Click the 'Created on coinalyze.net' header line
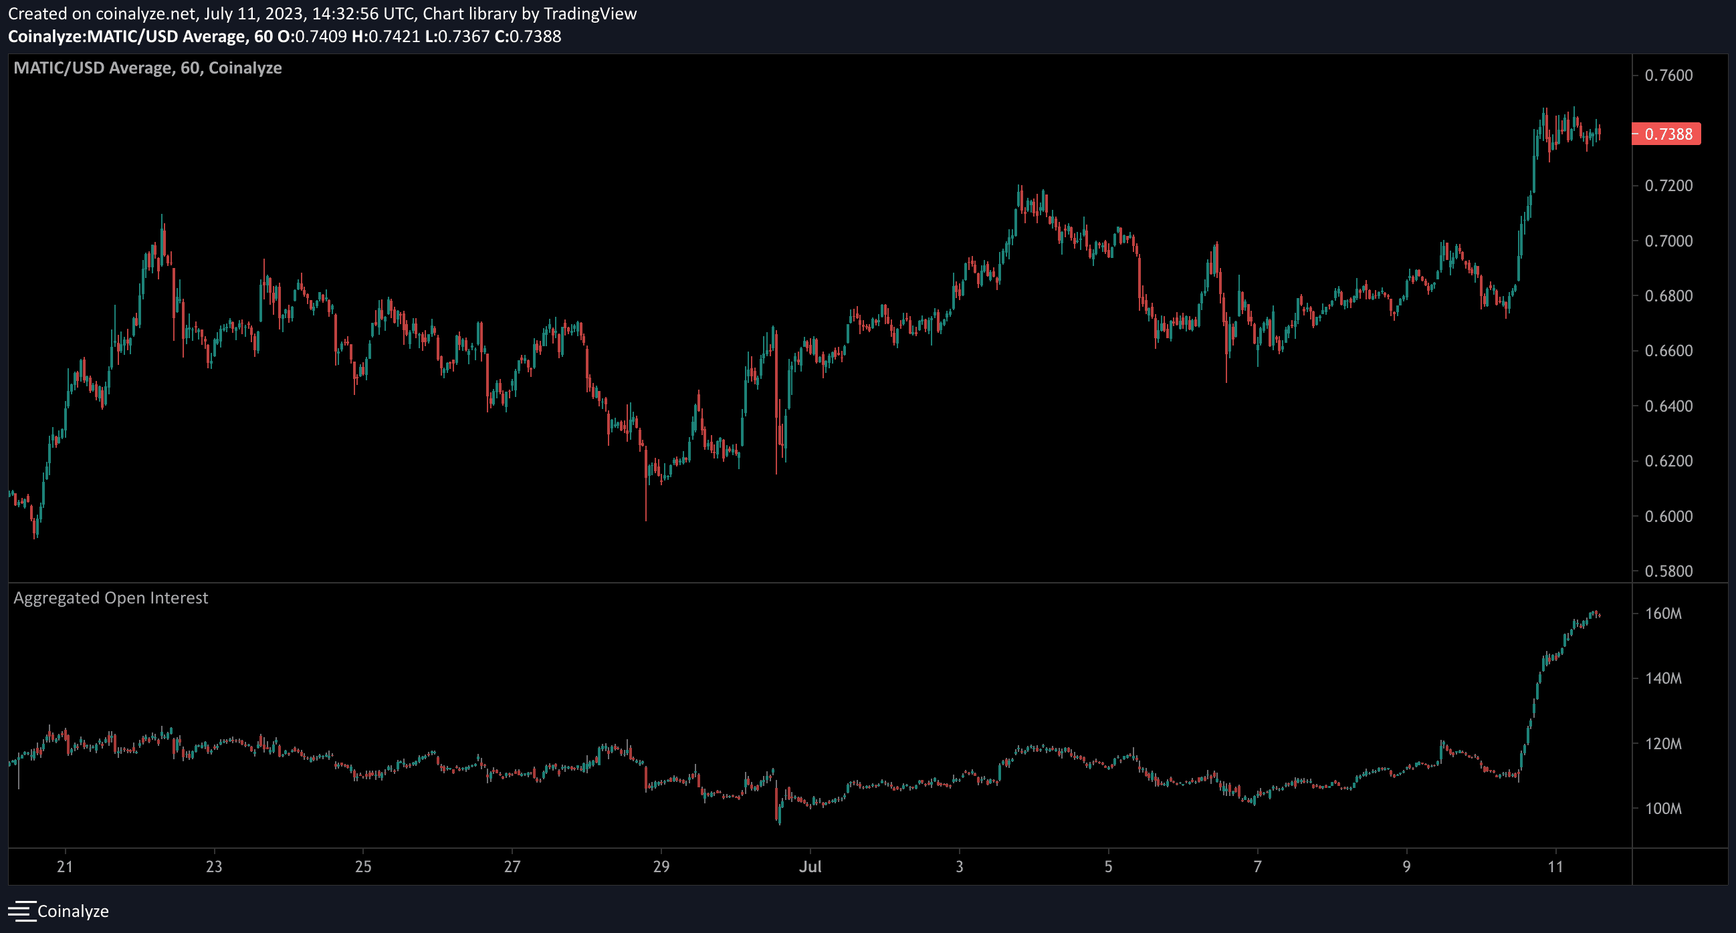The height and width of the screenshot is (933, 1736). click(x=322, y=13)
